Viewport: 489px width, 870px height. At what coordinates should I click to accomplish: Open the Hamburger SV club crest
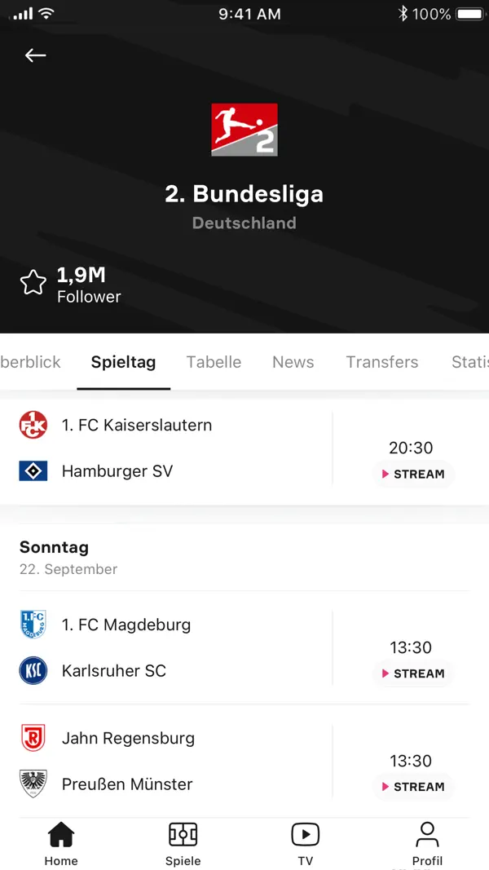click(x=33, y=470)
